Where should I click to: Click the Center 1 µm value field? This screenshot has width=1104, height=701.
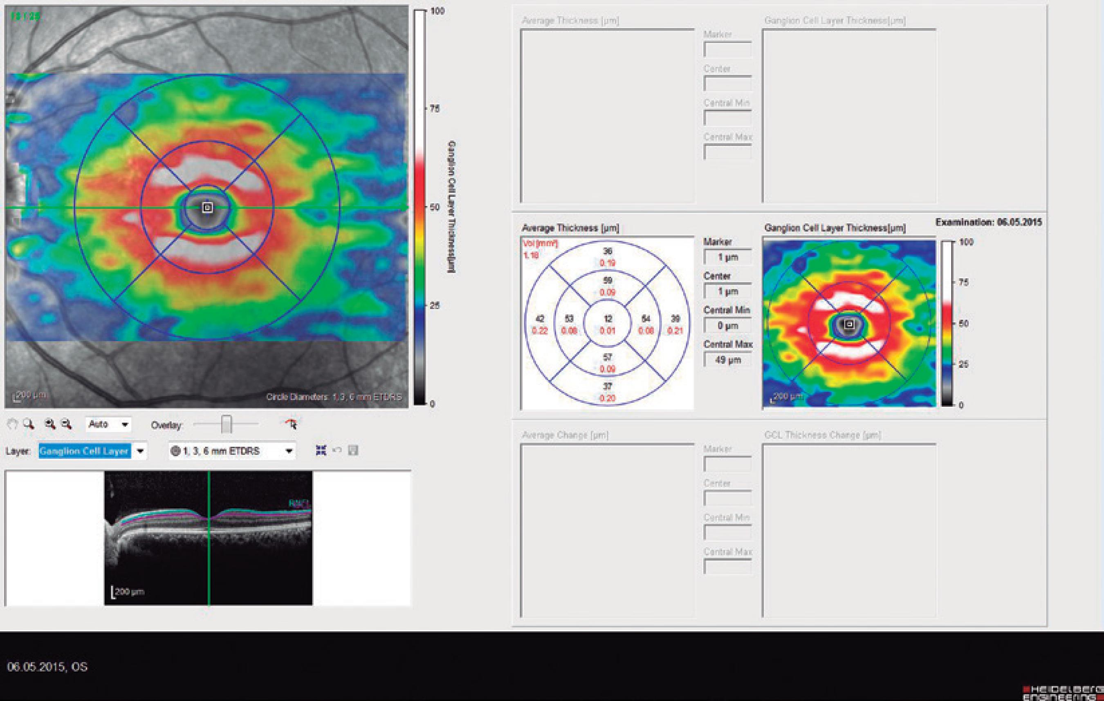point(727,291)
